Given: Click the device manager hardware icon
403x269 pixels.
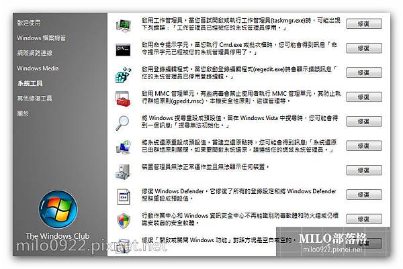Looking at the screenshot, I should tap(123, 172).
